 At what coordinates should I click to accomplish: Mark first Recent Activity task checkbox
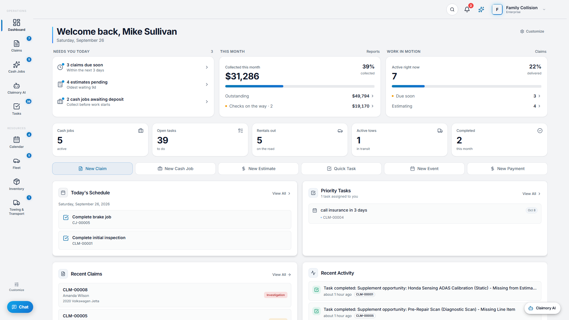(x=317, y=290)
